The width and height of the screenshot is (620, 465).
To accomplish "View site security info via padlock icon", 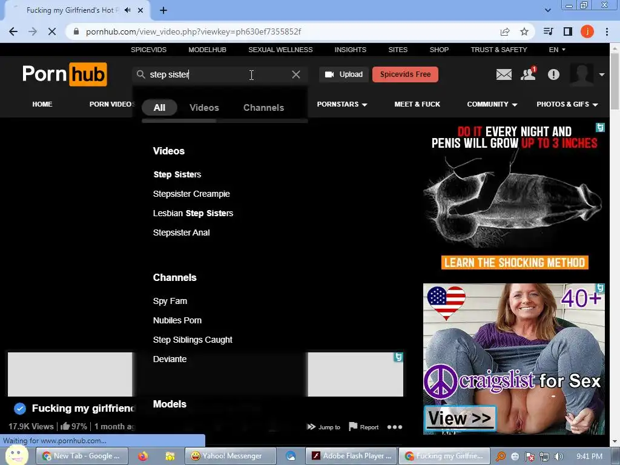I will click(76, 31).
